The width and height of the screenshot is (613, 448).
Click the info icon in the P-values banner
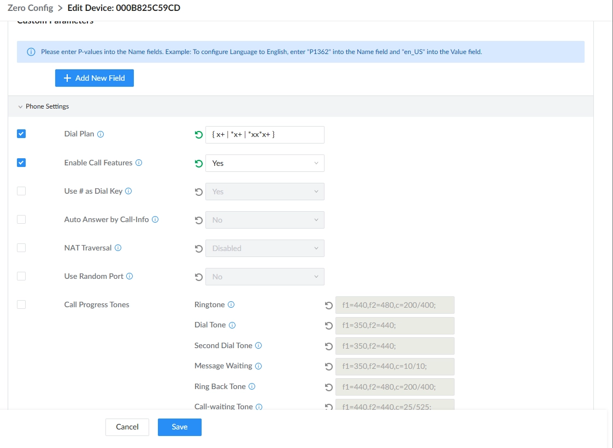point(31,52)
